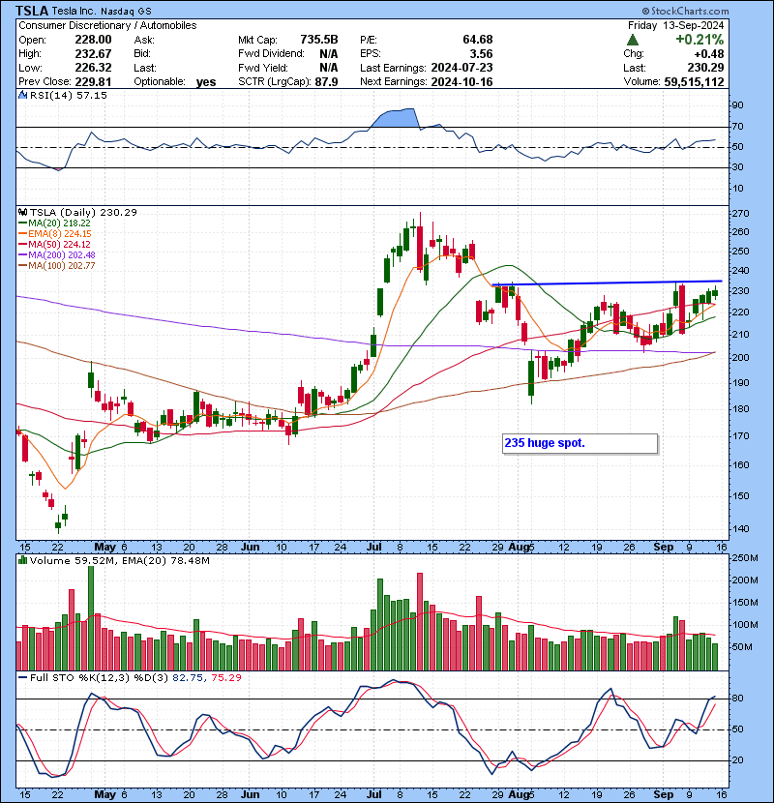The width and height of the screenshot is (774, 803).
Task: Click the 90 level on RSI axis
Action: tap(737, 105)
